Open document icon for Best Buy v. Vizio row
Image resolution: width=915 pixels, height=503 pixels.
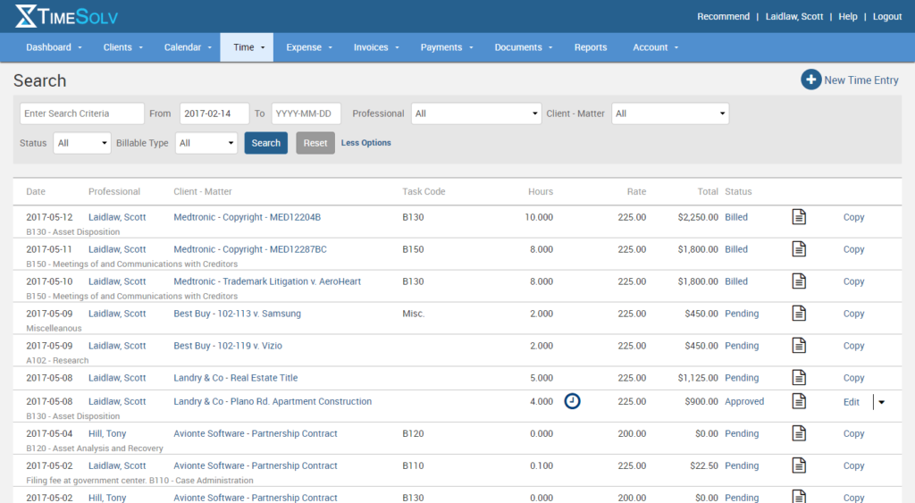pos(799,346)
